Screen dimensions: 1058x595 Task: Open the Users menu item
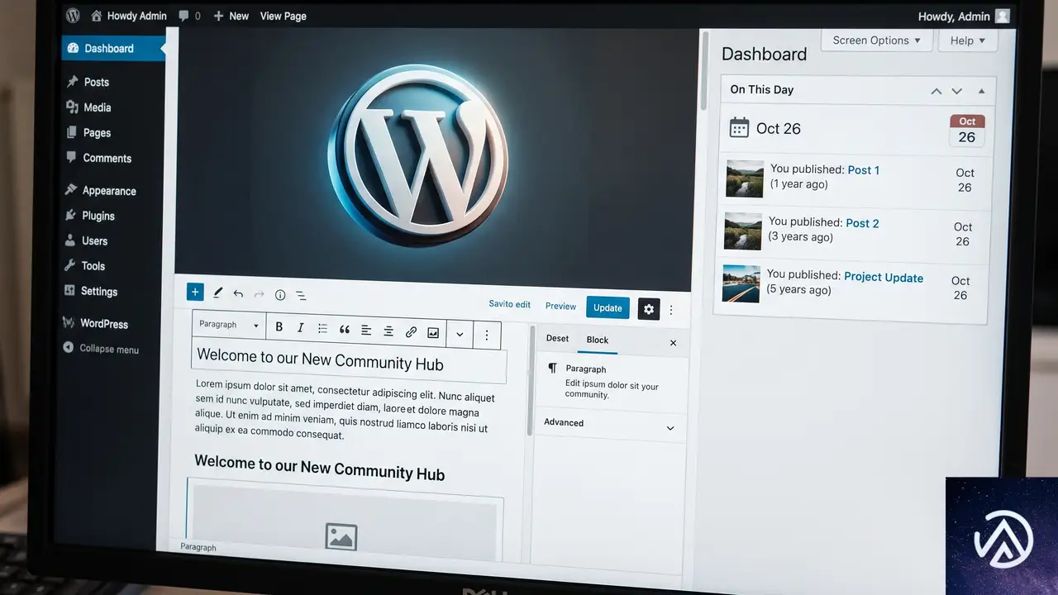click(86, 241)
